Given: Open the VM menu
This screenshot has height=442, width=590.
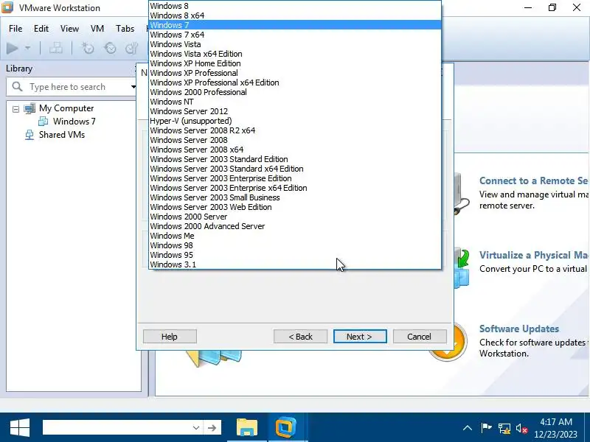Looking at the screenshot, I should pos(97,29).
